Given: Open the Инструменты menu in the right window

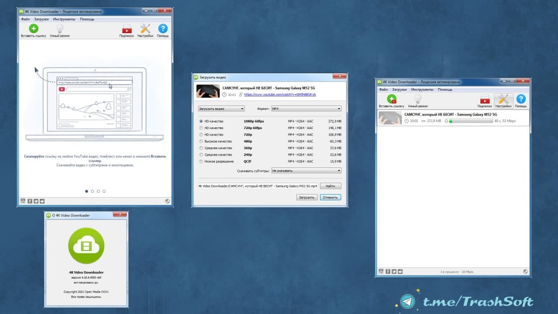Looking at the screenshot, I should click(x=422, y=89).
